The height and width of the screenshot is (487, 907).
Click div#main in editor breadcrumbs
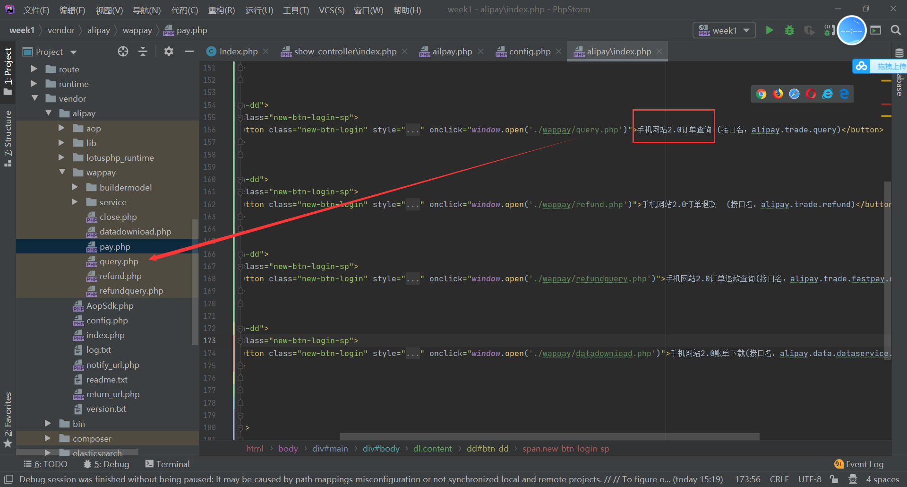click(x=330, y=449)
